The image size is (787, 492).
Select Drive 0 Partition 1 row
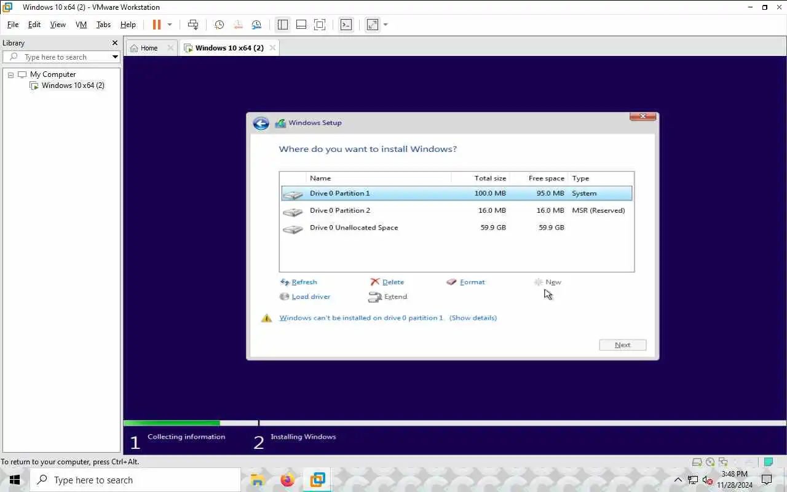tap(457, 193)
